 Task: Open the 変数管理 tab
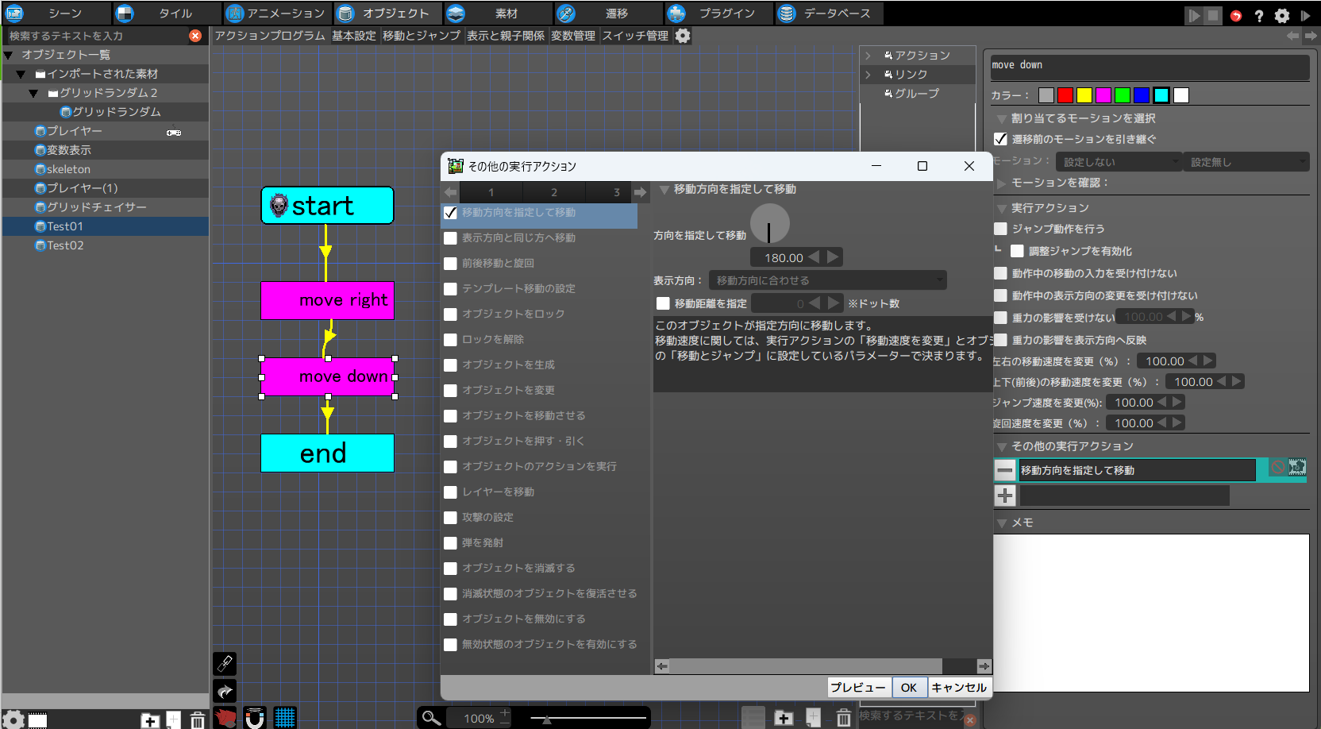point(573,36)
